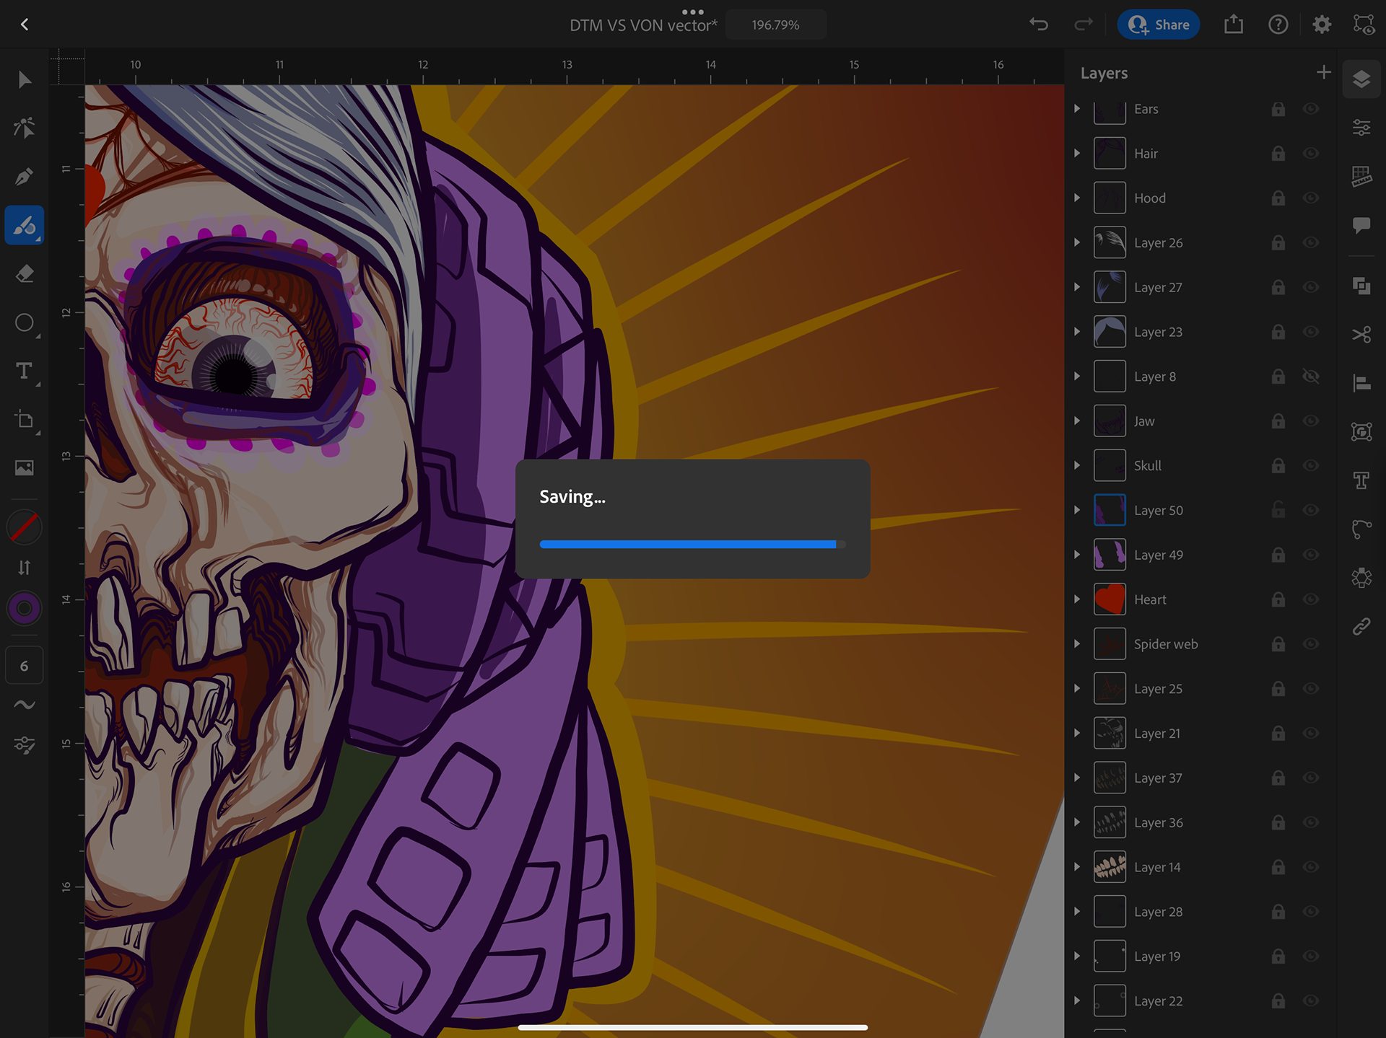1386x1038 pixels.
Task: Lock the Layer 50 layer
Action: [x=1278, y=510]
